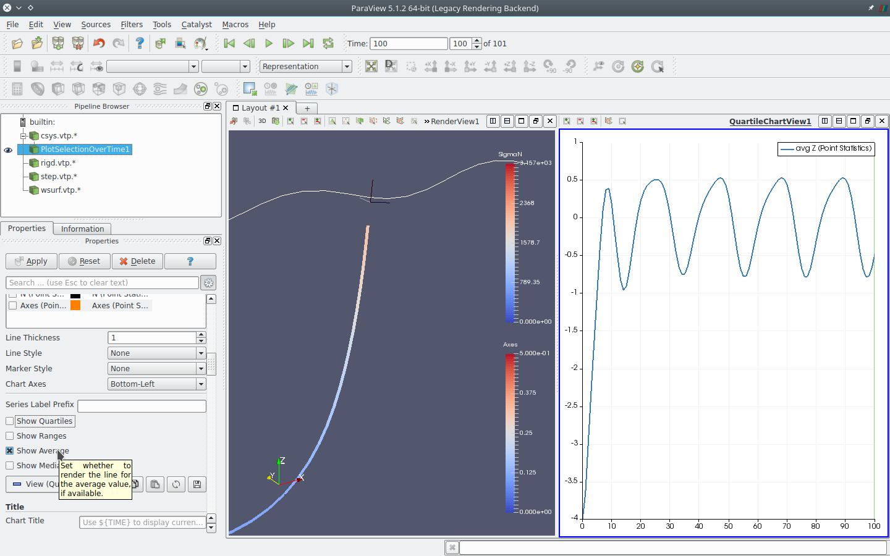This screenshot has height=556, width=890.
Task: Open a file with the folder icon
Action: point(17,43)
